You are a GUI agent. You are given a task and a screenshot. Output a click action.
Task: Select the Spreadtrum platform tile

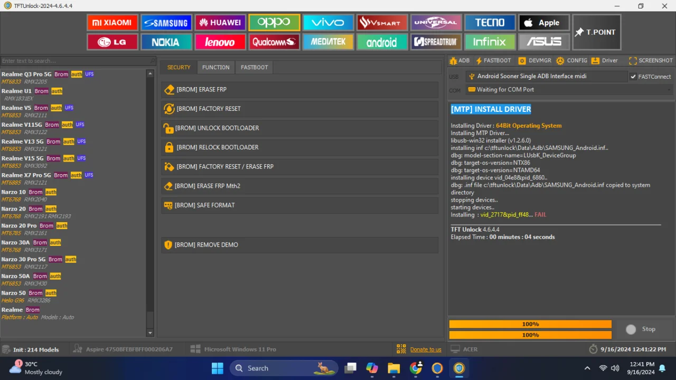tap(436, 42)
